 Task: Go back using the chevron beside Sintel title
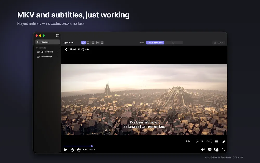point(66,49)
